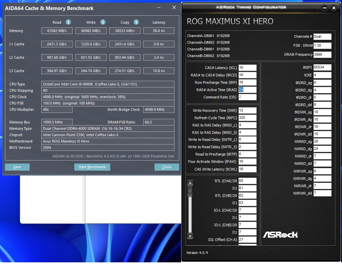Select the DRAM Frequency field
This screenshot has width=342, height=274.
[x=322, y=54]
